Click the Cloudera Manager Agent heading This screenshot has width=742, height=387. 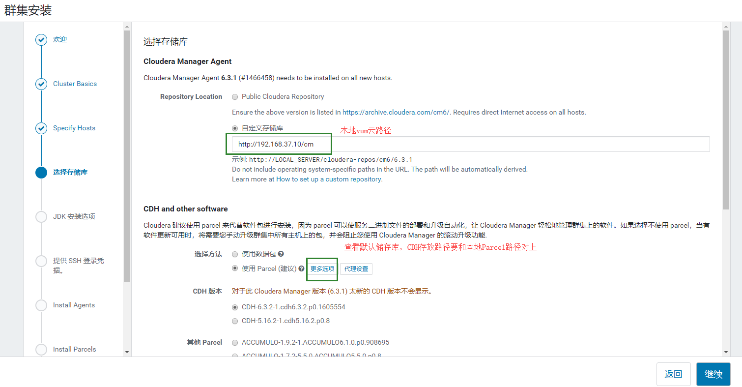coord(188,61)
